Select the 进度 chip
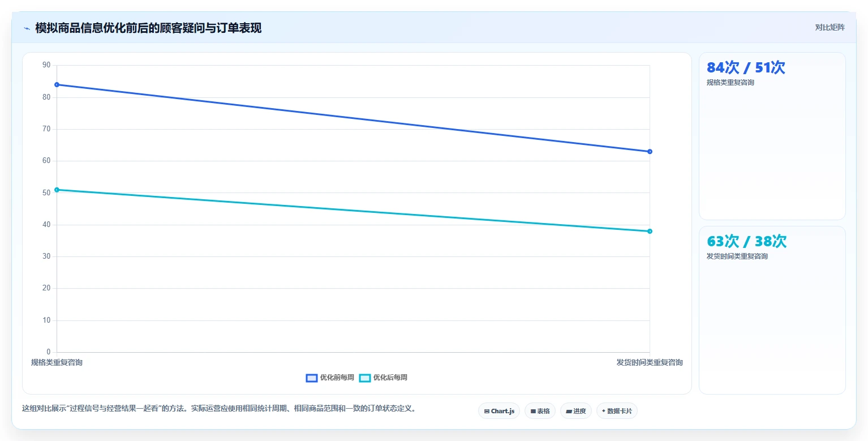 coord(576,411)
